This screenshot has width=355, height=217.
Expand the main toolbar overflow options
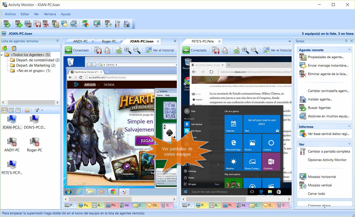pos(134,27)
